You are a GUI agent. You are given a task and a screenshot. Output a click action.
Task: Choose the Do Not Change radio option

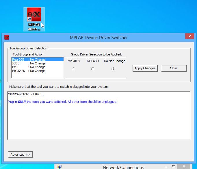113,69
